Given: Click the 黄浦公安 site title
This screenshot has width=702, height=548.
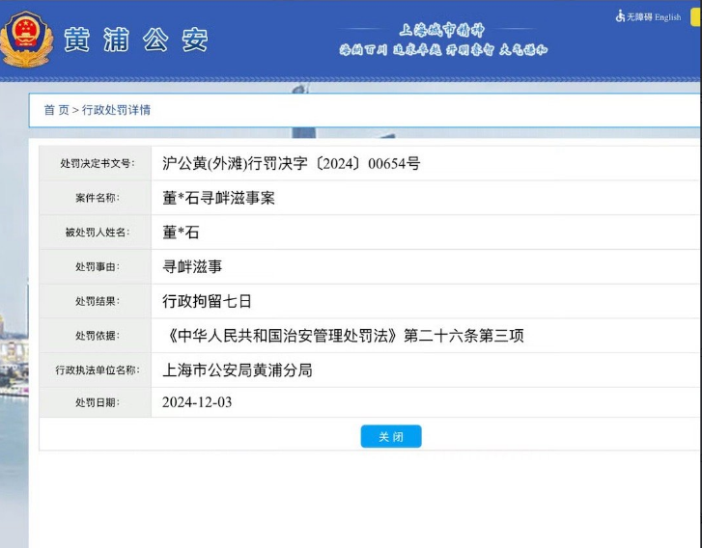Looking at the screenshot, I should coord(135,40).
